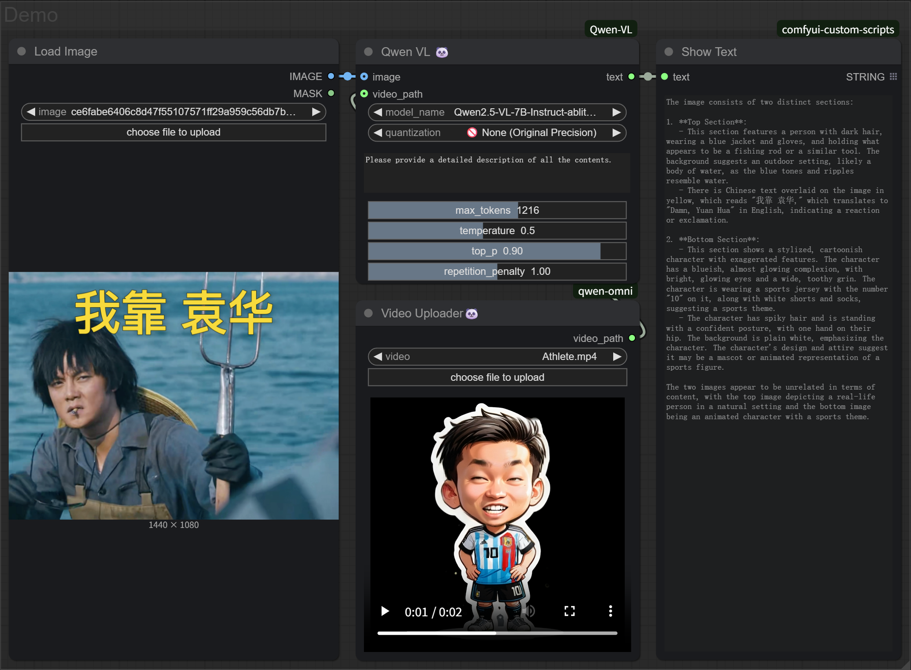Click the repetition_penalty slider set to 1.00
Viewport: 911px width, 670px height.
pos(497,271)
